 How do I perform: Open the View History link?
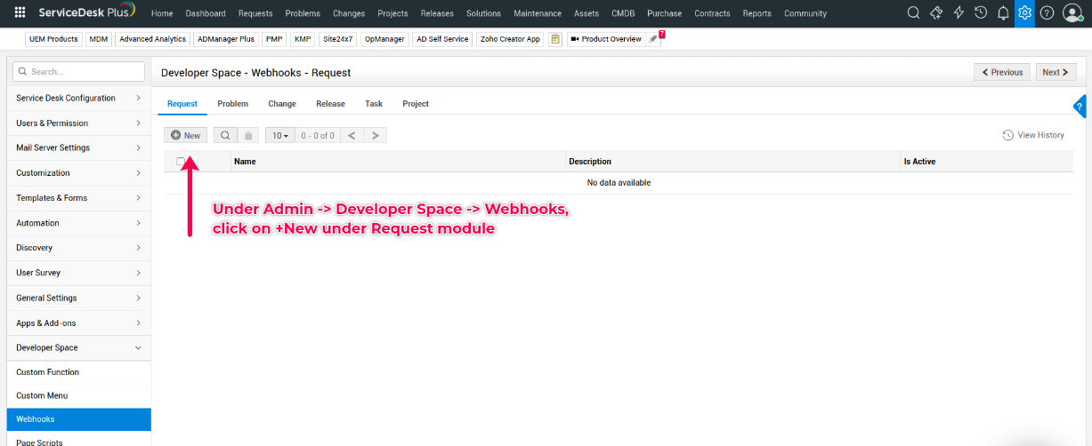pyautogui.click(x=1033, y=135)
